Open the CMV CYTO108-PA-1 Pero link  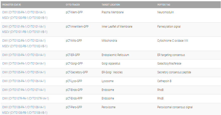[24, 107]
